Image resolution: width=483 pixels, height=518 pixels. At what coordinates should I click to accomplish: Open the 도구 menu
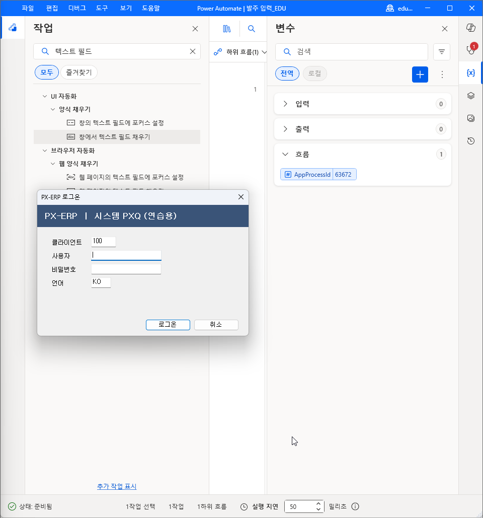[102, 8]
